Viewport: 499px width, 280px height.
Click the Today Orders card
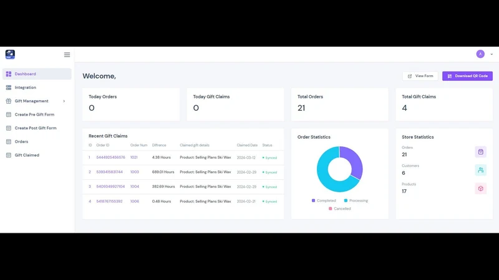pos(131,105)
